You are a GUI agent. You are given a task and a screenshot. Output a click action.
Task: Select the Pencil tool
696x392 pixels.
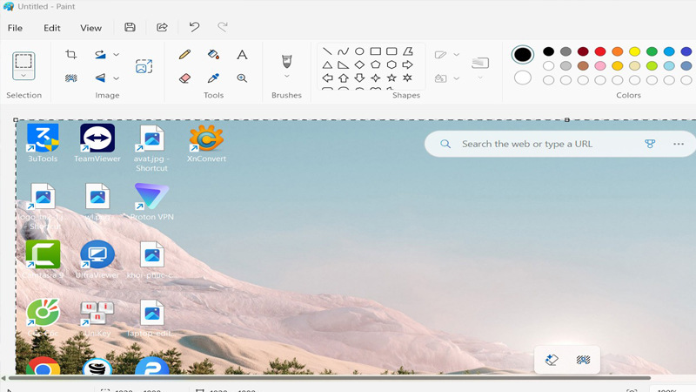coord(184,54)
